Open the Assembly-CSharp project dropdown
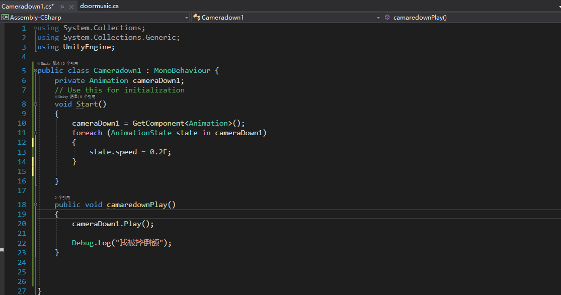The width and height of the screenshot is (561, 295). [x=95, y=18]
